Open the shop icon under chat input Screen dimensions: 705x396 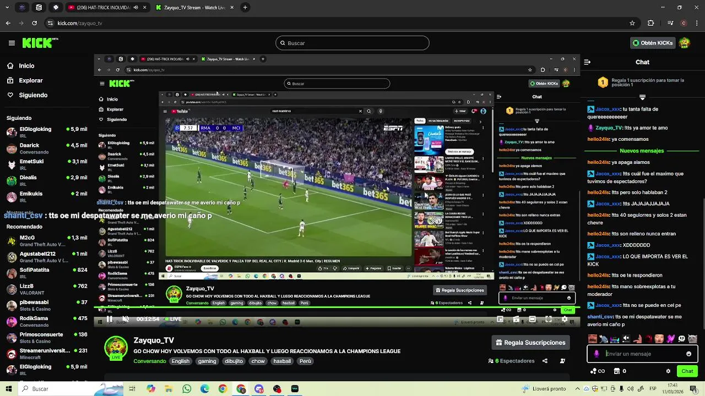point(616,371)
